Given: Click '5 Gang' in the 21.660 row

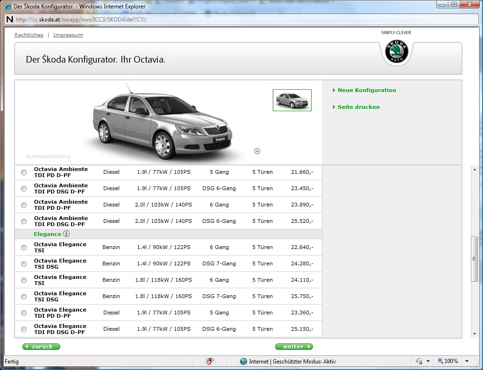Looking at the screenshot, I should (219, 172).
